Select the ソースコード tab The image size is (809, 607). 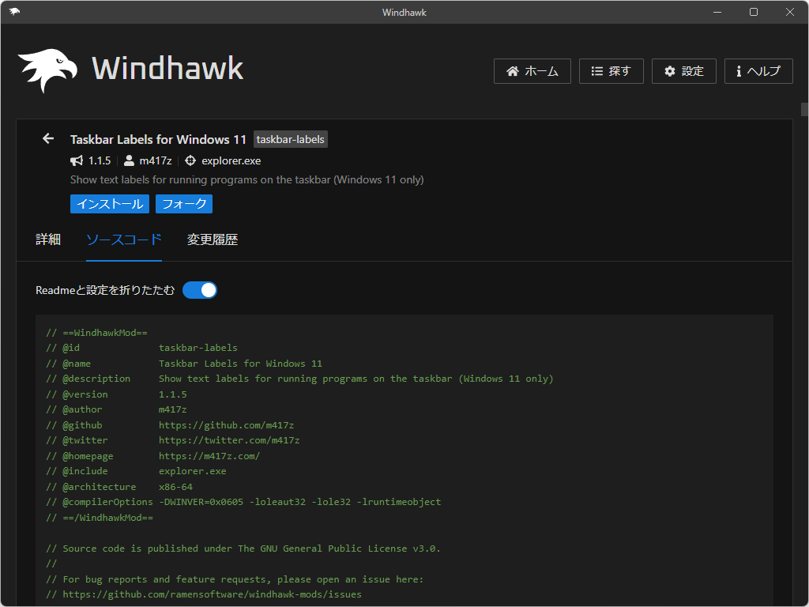[124, 239]
